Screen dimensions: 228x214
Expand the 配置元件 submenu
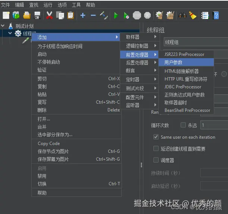click(x=139, y=97)
